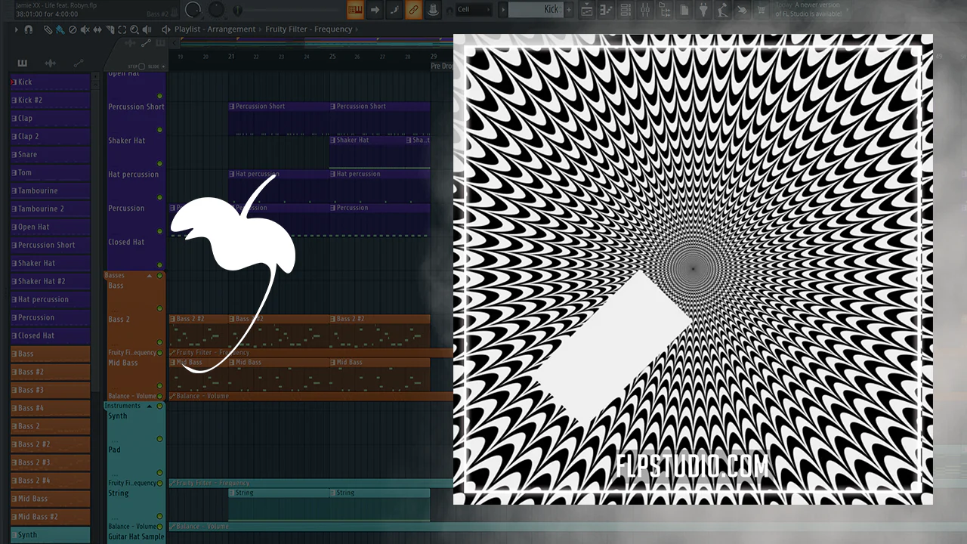
Task: Select the Delete tool in Playlist toolbar
Action: click(x=73, y=29)
